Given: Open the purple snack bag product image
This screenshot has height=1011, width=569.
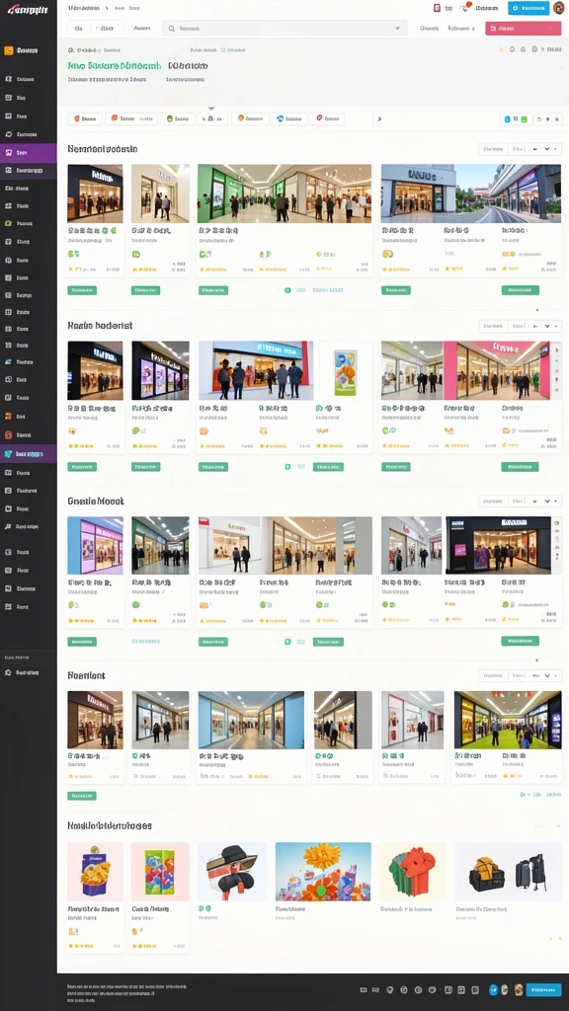Looking at the screenshot, I should (95, 871).
